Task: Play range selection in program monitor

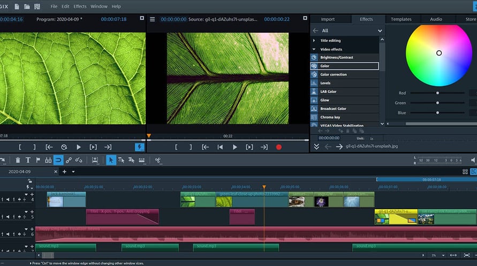Action: [93, 147]
